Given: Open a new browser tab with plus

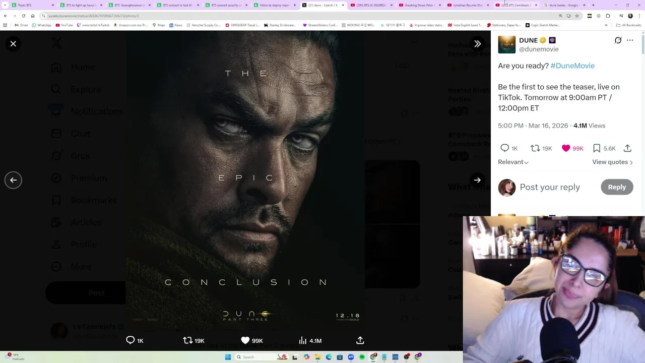Looking at the screenshot, I should [x=593, y=5].
